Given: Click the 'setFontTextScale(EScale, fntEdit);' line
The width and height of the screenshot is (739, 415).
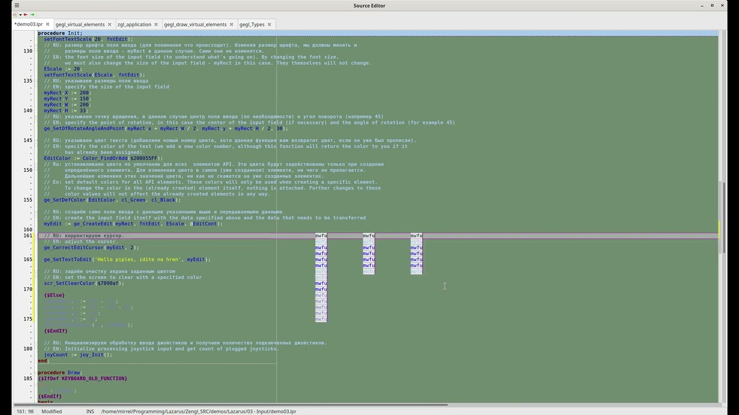Looking at the screenshot, I should point(95,75).
